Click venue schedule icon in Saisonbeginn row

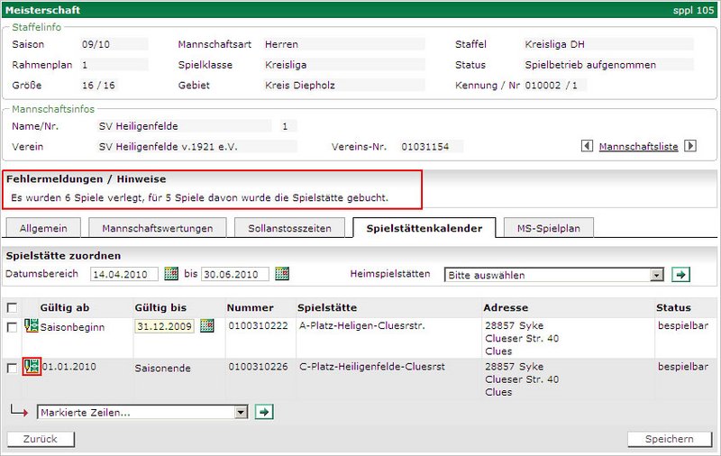click(x=32, y=326)
